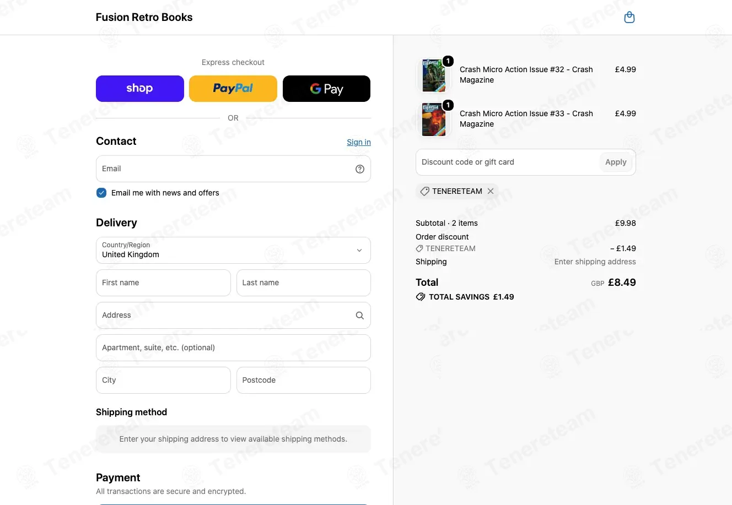Uncheck Email me with news and offers

101,193
